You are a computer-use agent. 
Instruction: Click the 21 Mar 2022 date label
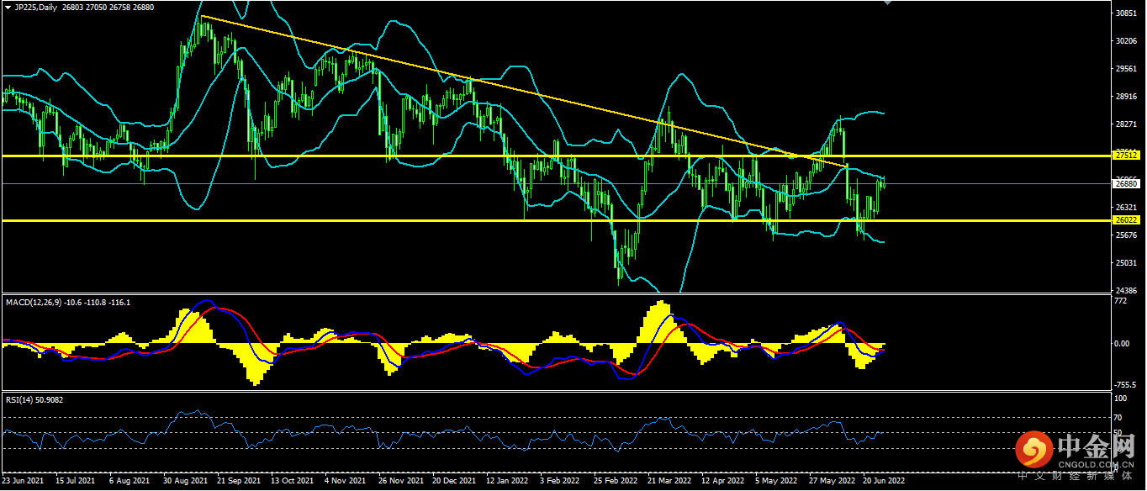pyautogui.click(x=669, y=482)
